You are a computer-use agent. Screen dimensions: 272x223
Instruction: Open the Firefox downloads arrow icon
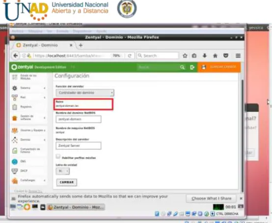[x=205, y=56]
